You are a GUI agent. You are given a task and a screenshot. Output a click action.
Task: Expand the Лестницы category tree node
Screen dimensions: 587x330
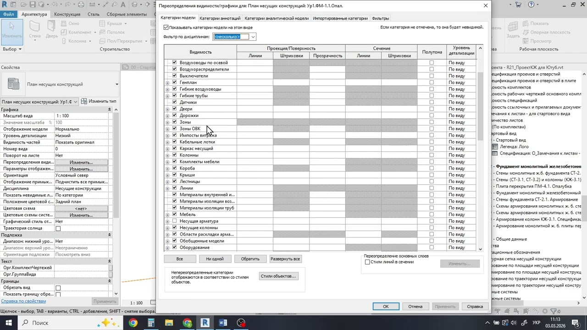tap(167, 181)
